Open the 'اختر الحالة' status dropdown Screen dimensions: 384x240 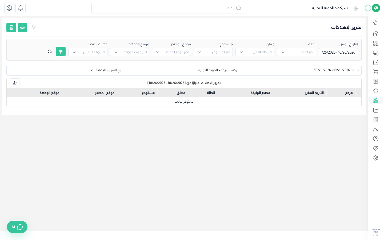pyautogui.click(x=297, y=52)
